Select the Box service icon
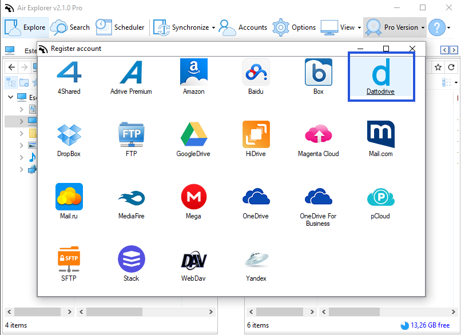Image resolution: width=461 pixels, height=335 pixels. pos(319,78)
